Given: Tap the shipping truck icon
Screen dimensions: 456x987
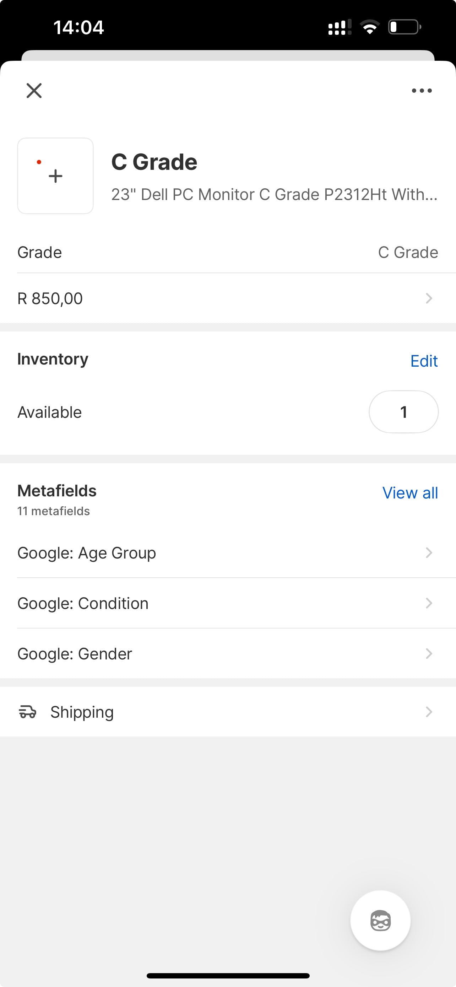Looking at the screenshot, I should (28, 712).
